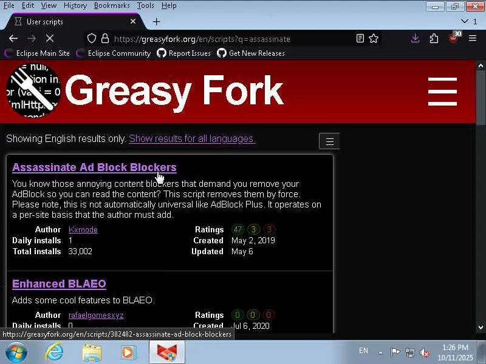The width and height of the screenshot is (486, 364).
Task: Open the extensions puzzle icon
Action: (434, 38)
